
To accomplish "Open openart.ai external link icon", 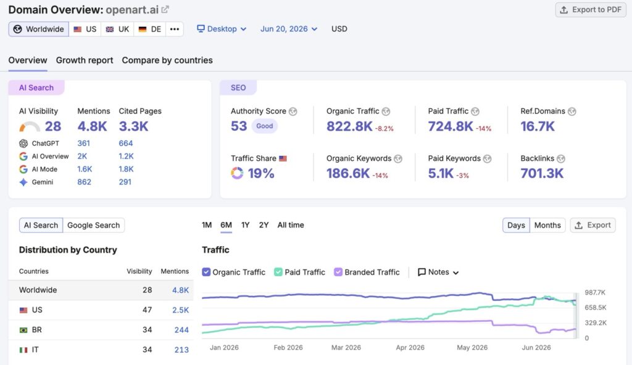I will point(165,9).
